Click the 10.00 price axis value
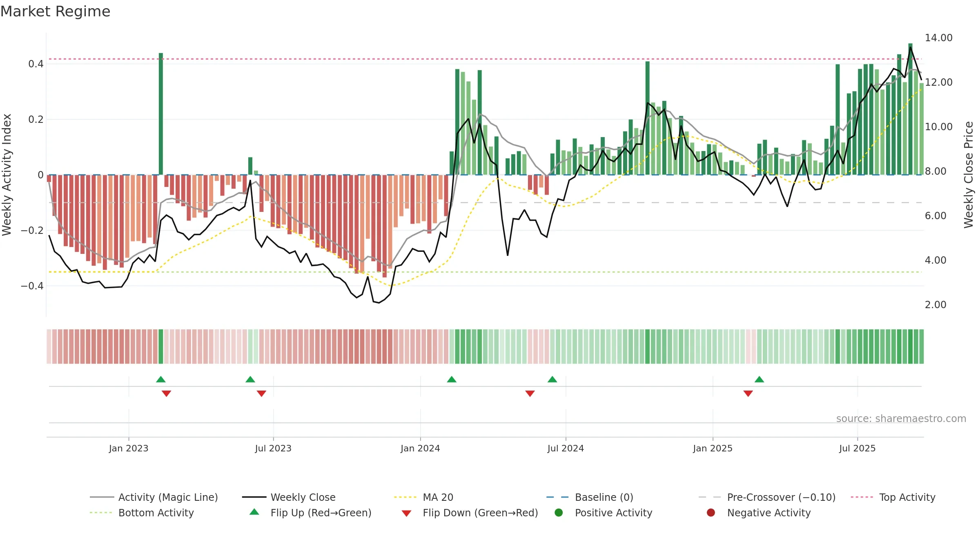This screenshot has height=551, width=980. [x=939, y=127]
